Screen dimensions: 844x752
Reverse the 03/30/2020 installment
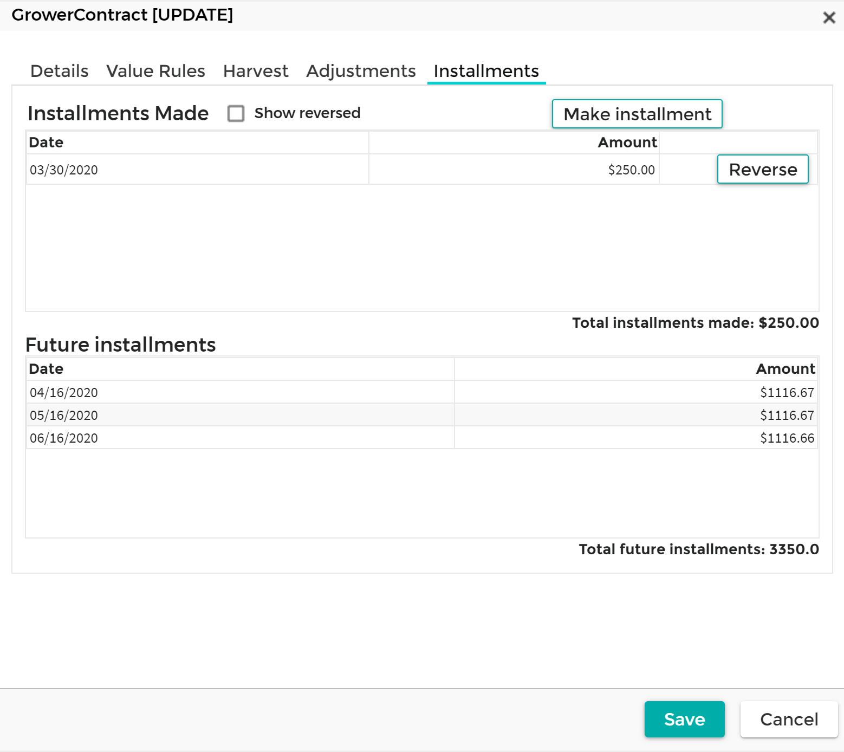click(763, 169)
